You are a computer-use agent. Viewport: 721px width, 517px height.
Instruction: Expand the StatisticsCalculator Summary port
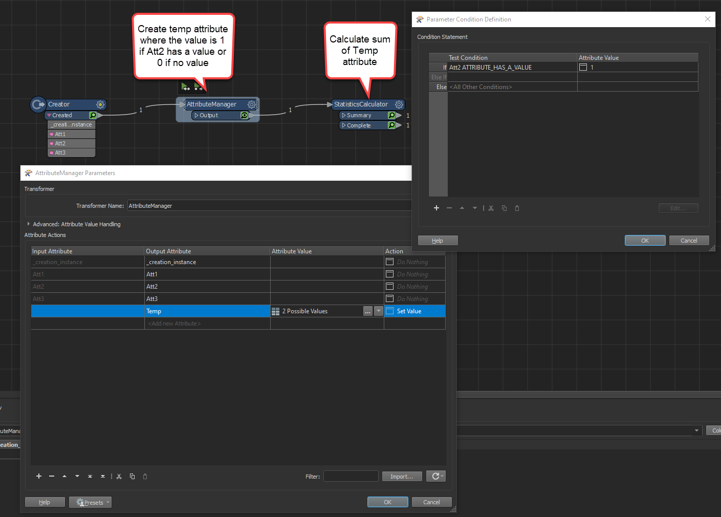[344, 116]
